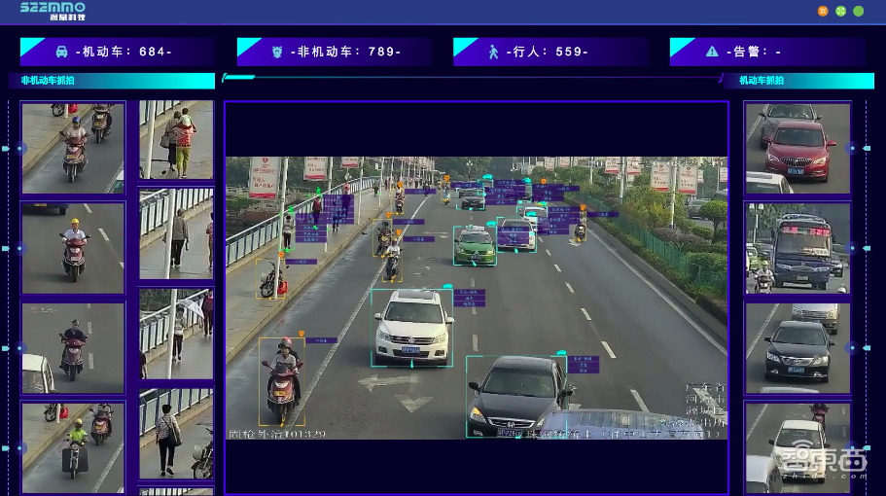This screenshot has width=886, height=496.
Task: Click the white SUV in video feed
Action: point(412,327)
